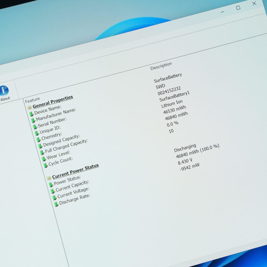This screenshot has height=267, width=267.
Task: Click the Feature column header
Action: (32, 100)
